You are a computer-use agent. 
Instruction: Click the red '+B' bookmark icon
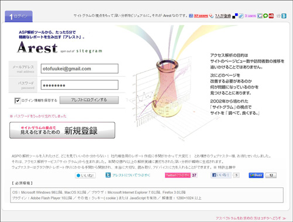[x=271, y=16]
